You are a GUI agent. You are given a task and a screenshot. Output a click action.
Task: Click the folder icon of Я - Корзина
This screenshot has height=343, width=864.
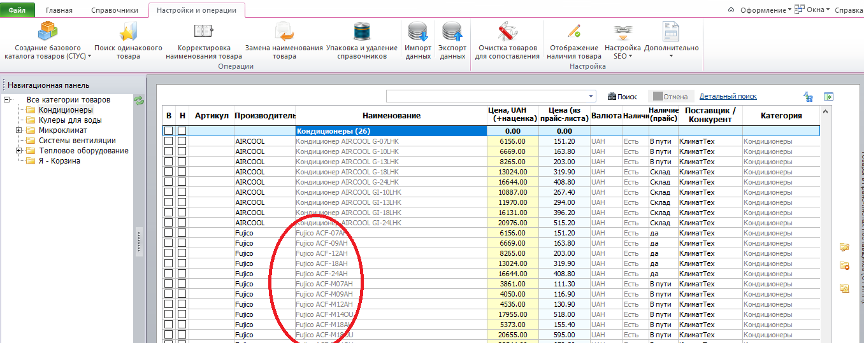point(31,161)
